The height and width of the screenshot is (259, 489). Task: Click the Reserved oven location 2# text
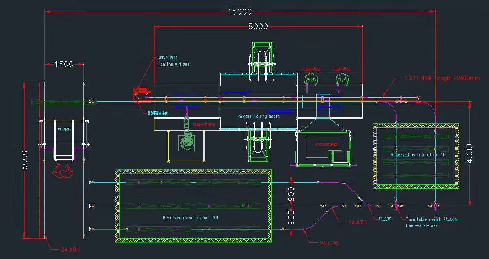(x=190, y=217)
